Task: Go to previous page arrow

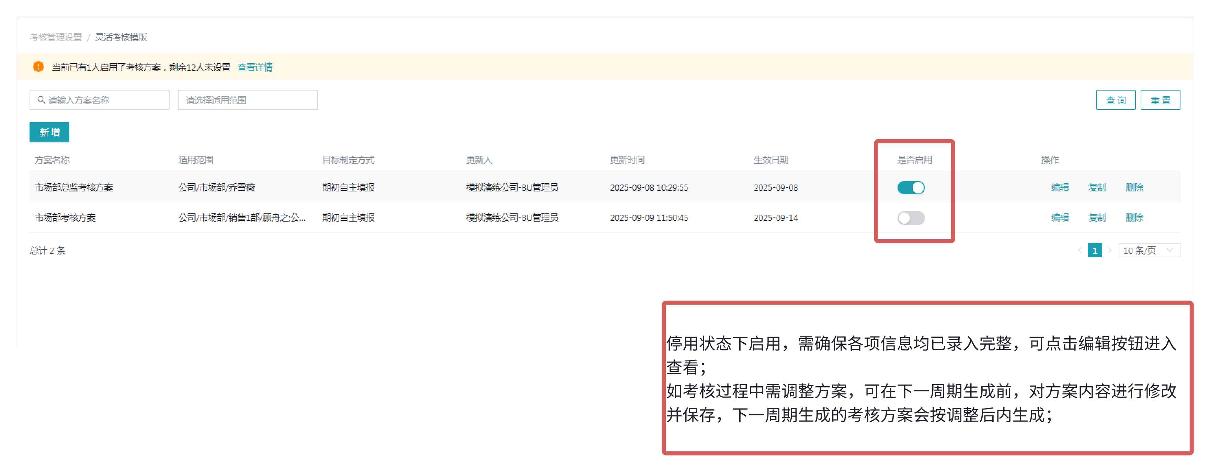Action: pos(1080,250)
